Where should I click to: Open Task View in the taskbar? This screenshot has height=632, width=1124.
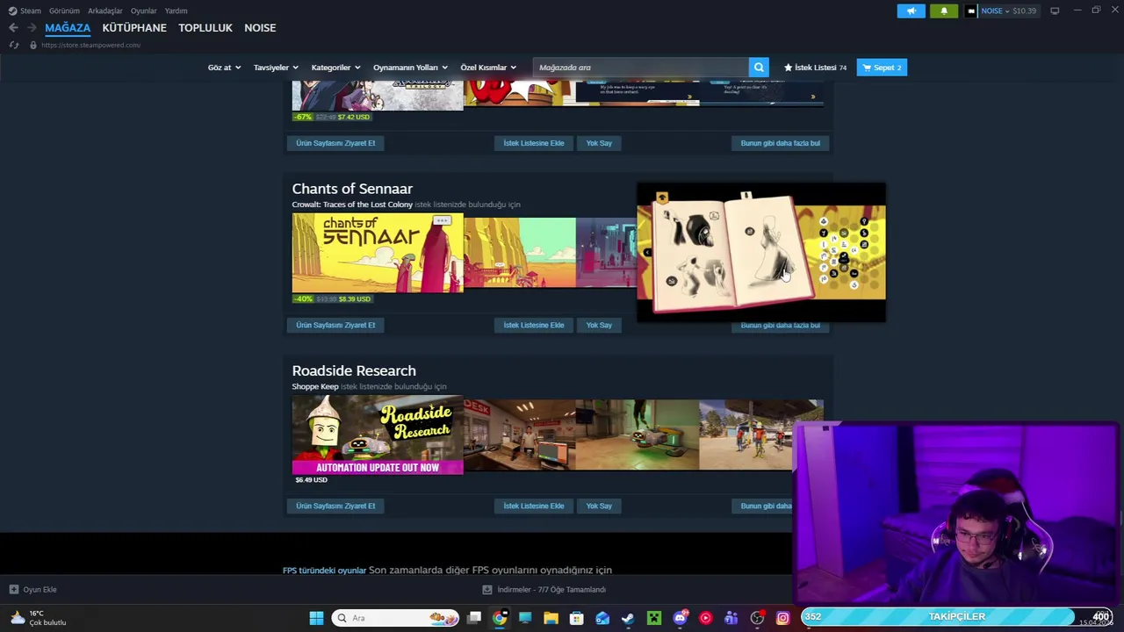[474, 618]
